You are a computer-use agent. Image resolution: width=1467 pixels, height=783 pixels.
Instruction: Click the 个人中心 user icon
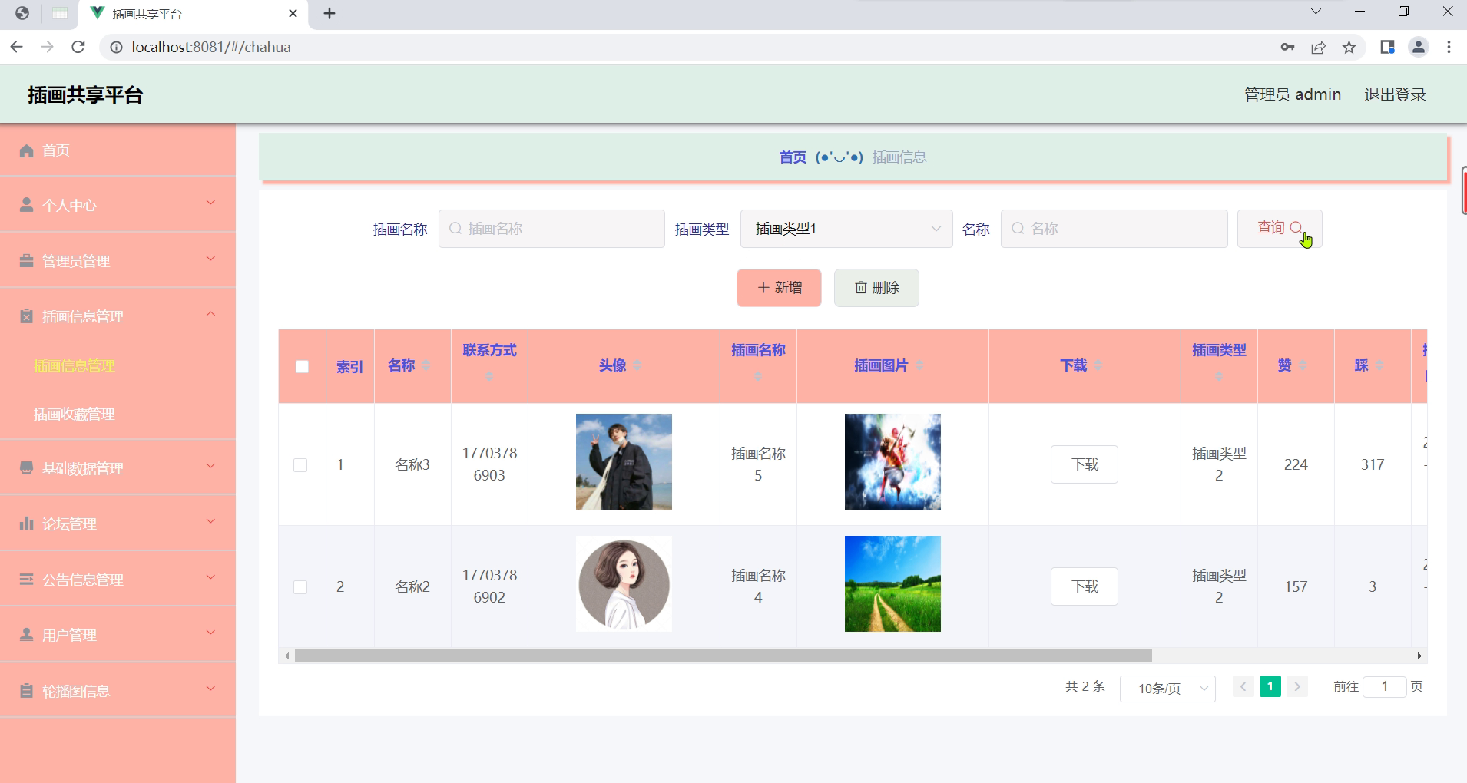click(25, 205)
